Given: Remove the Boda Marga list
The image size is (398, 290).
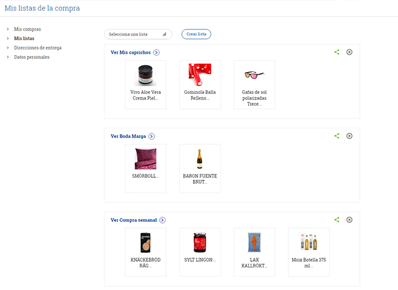Looking at the screenshot, I should (350, 136).
